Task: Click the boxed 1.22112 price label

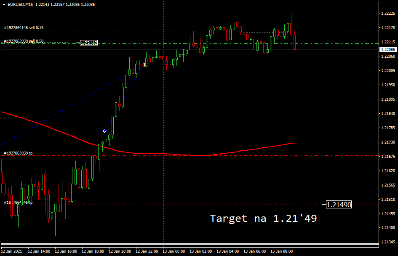Action: 89,43
